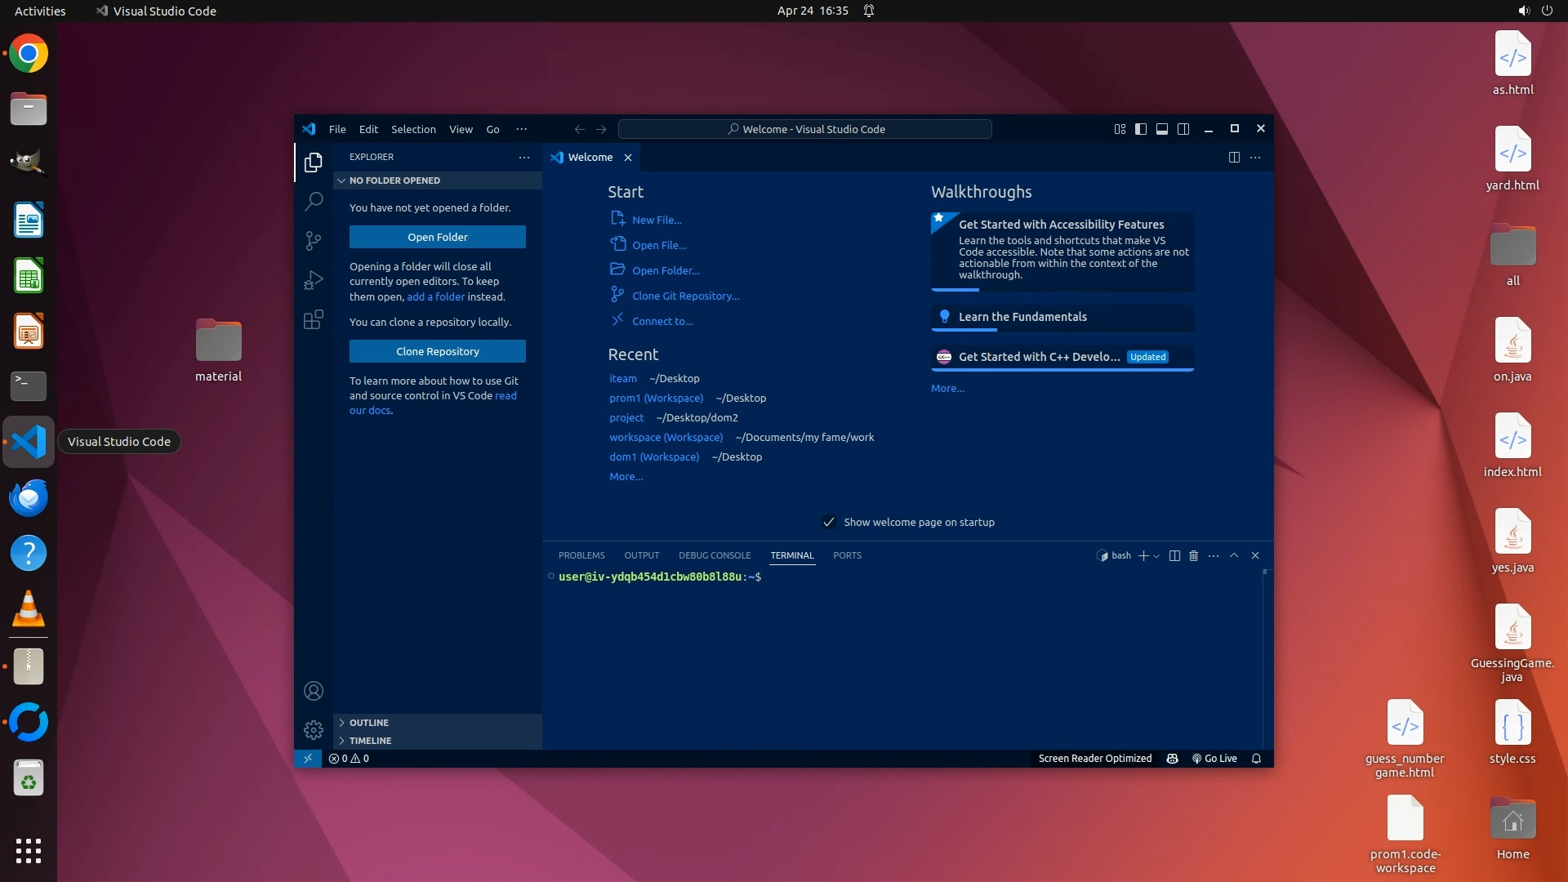This screenshot has width=1568, height=882.
Task: Toggle the primary side bar layout button
Action: (x=1141, y=129)
